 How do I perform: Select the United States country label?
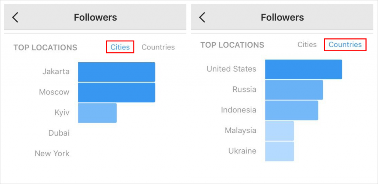(x=231, y=69)
